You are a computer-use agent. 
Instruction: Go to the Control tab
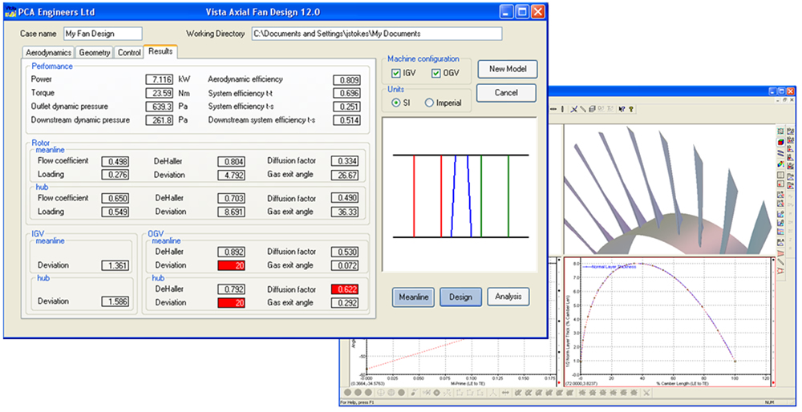[129, 53]
